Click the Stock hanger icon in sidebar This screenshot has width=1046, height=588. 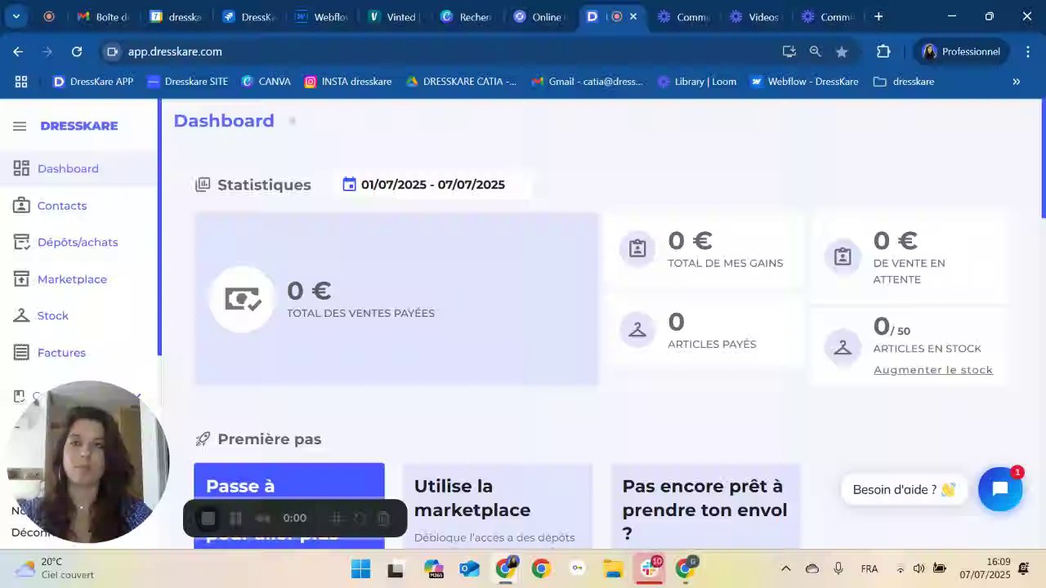point(21,316)
